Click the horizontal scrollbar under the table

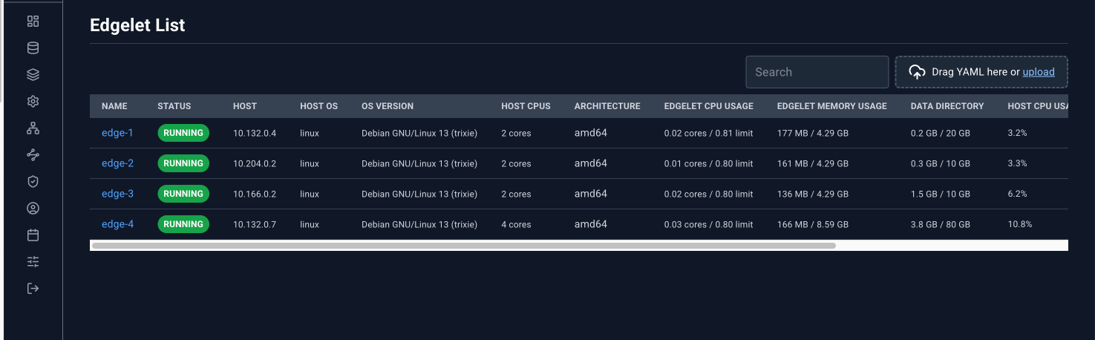coord(464,245)
